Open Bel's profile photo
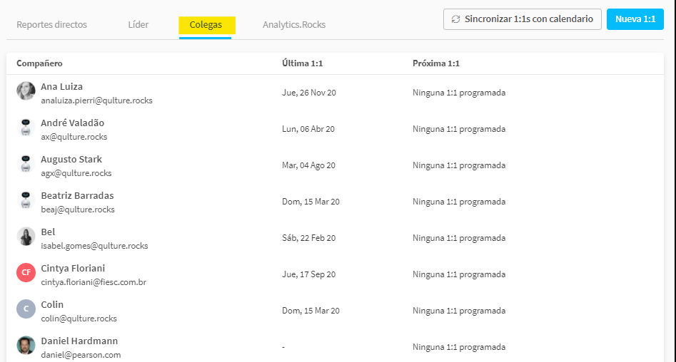Screen dimensions: 676x362 coord(26,237)
